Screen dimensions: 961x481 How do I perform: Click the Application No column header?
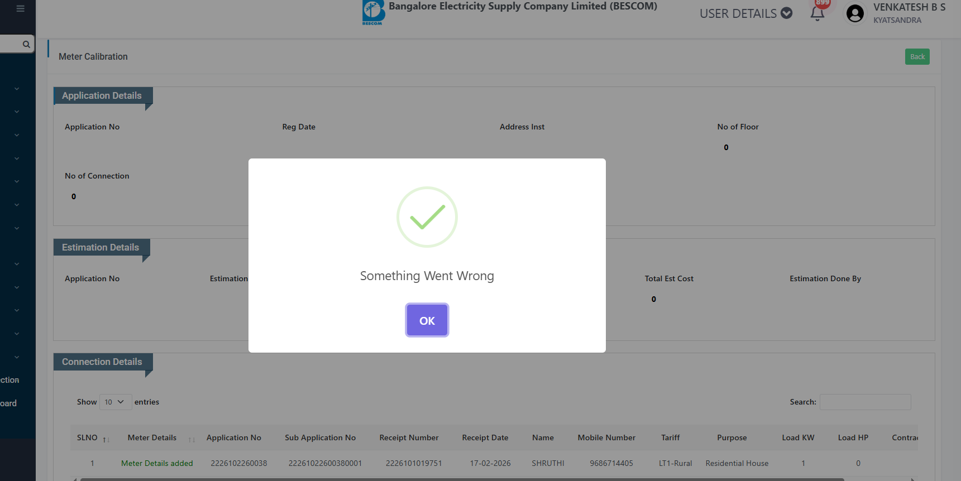(x=233, y=437)
